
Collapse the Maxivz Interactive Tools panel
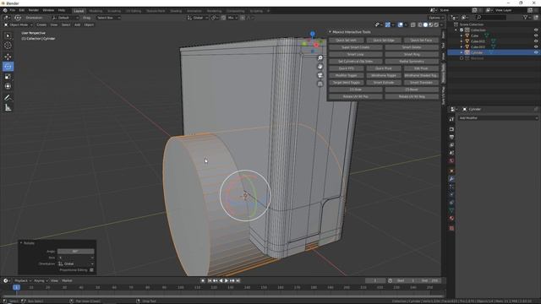point(330,32)
